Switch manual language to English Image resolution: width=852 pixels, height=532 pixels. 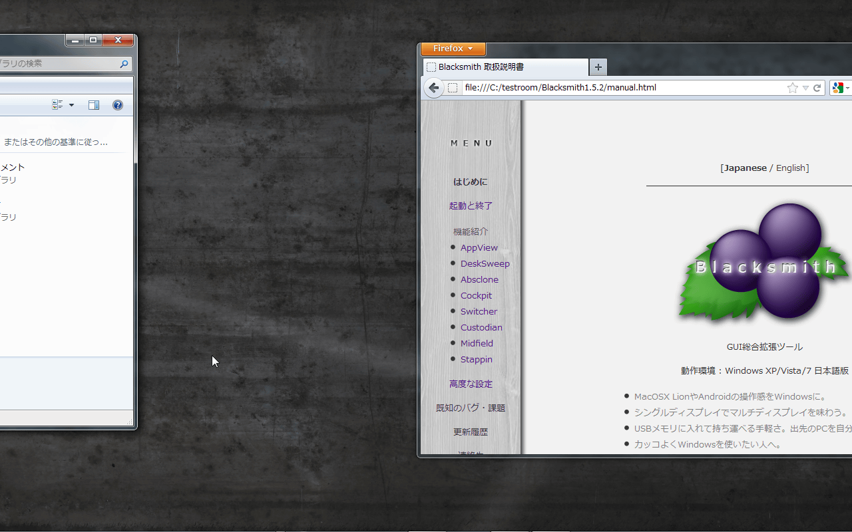[791, 168]
